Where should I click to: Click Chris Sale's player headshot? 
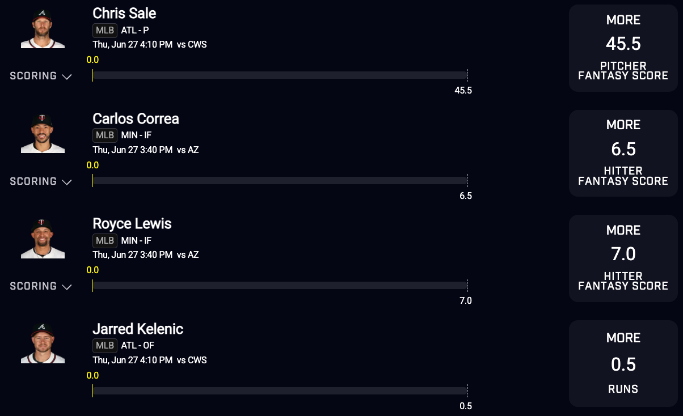coord(43,28)
